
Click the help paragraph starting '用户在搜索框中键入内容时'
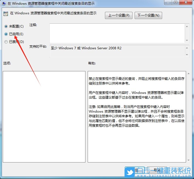click(136, 95)
